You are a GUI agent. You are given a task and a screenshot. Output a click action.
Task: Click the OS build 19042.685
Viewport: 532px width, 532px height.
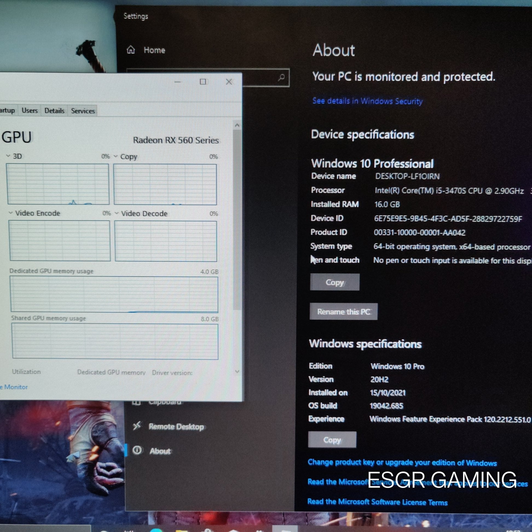(386, 406)
